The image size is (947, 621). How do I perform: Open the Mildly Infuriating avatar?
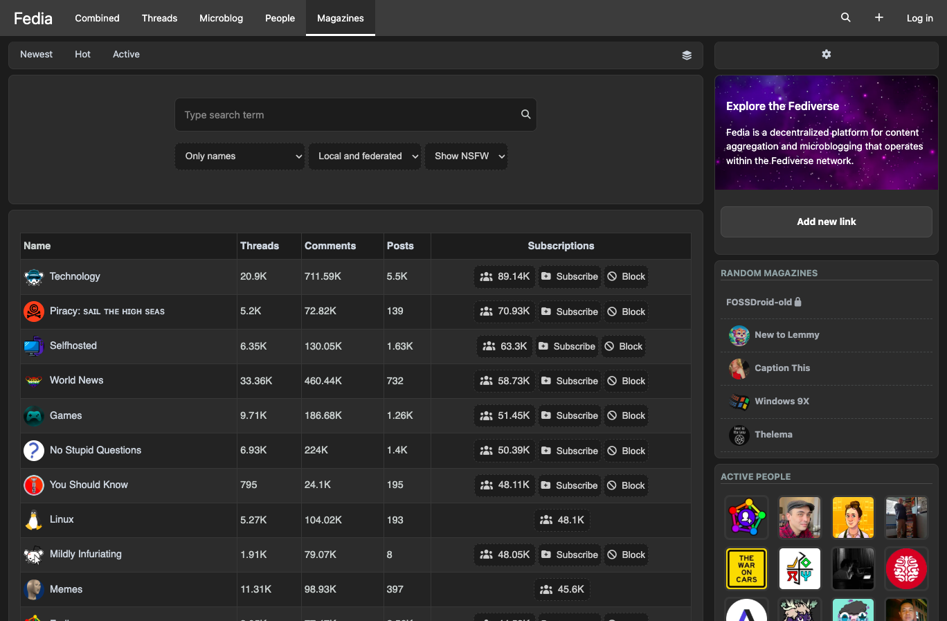[34, 555]
